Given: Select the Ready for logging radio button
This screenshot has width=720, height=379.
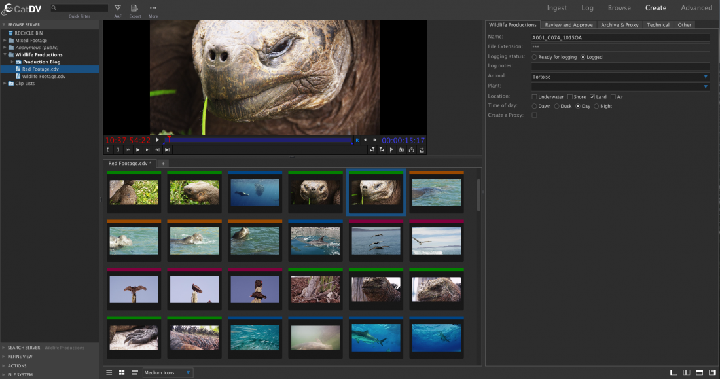Looking at the screenshot, I should (535, 57).
